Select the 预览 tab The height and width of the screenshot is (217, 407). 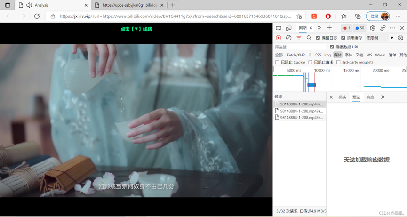click(x=356, y=97)
